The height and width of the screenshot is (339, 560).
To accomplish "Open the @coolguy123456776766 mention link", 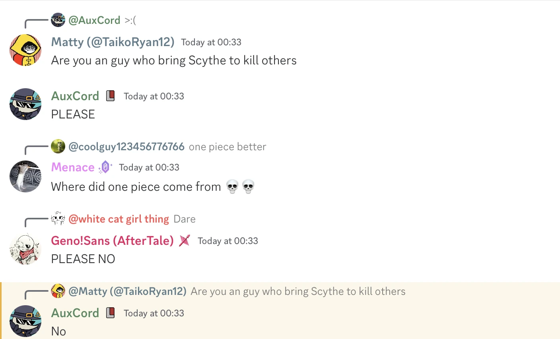I will (127, 146).
